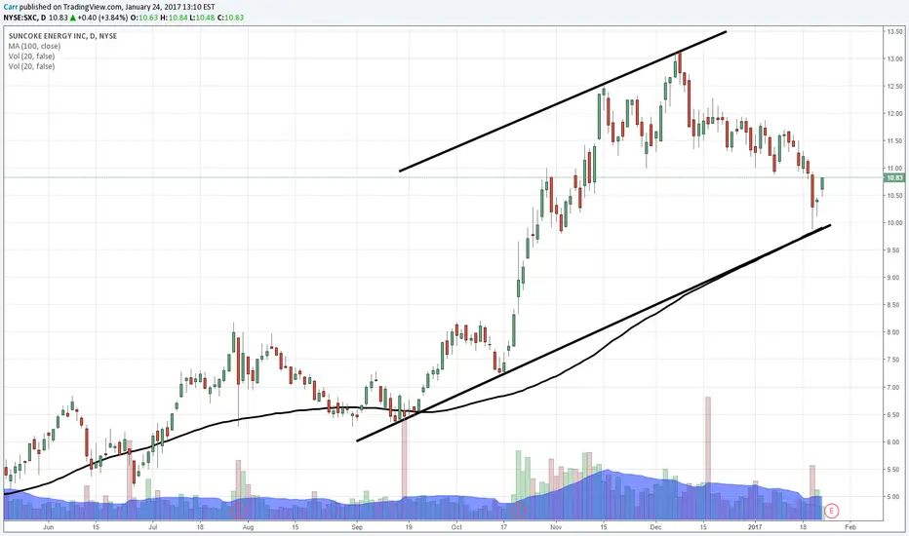This screenshot has height=536, width=909.
Task: Click the Feb date axis label
Action: pyautogui.click(x=850, y=527)
